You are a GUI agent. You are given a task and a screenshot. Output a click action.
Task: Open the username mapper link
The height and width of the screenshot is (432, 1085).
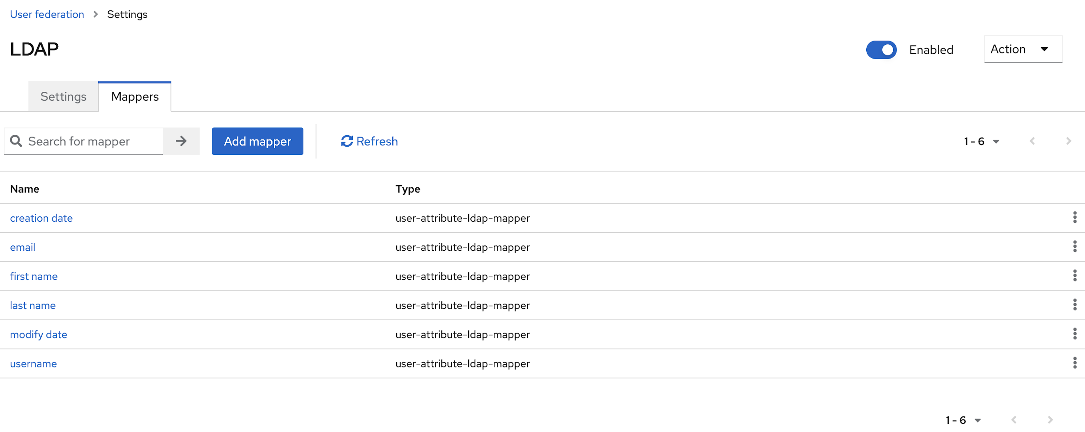(33, 363)
